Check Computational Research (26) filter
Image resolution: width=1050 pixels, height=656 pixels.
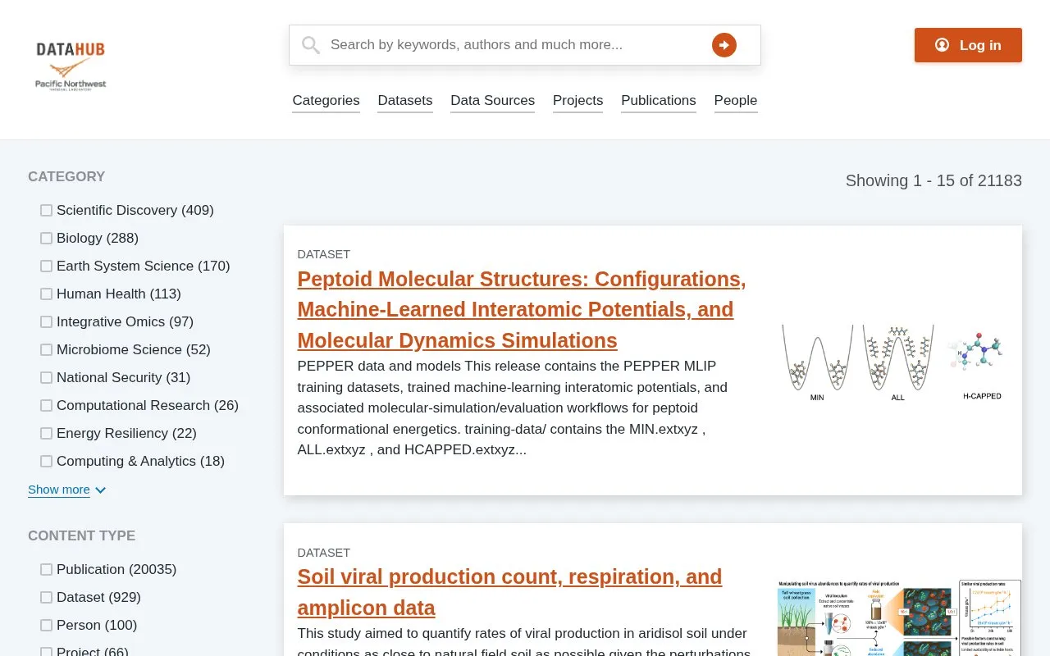point(46,406)
